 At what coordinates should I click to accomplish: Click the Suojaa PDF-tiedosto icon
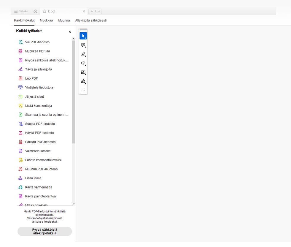pyautogui.click(x=20, y=124)
